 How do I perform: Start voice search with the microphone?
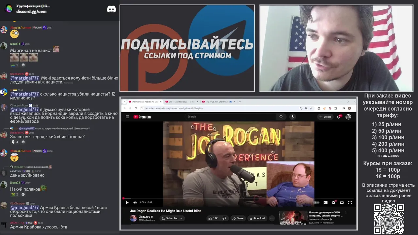[293, 117]
